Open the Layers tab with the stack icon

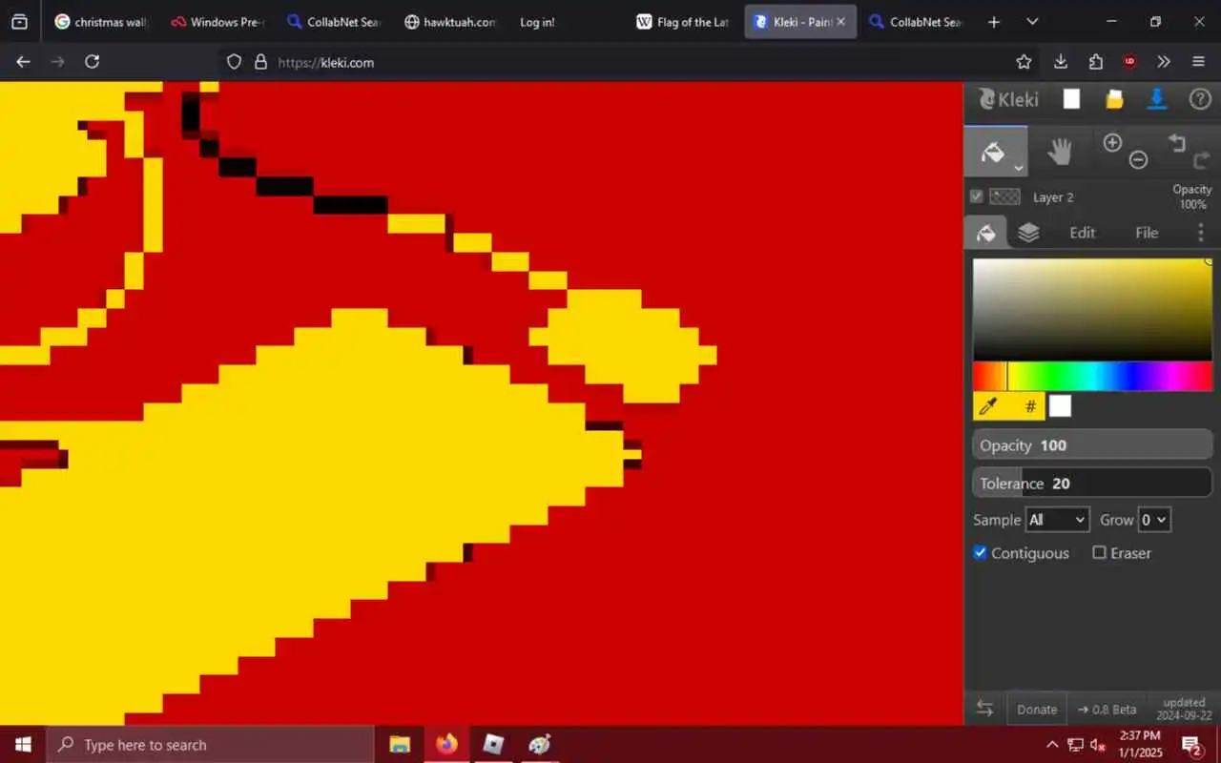(x=1028, y=233)
